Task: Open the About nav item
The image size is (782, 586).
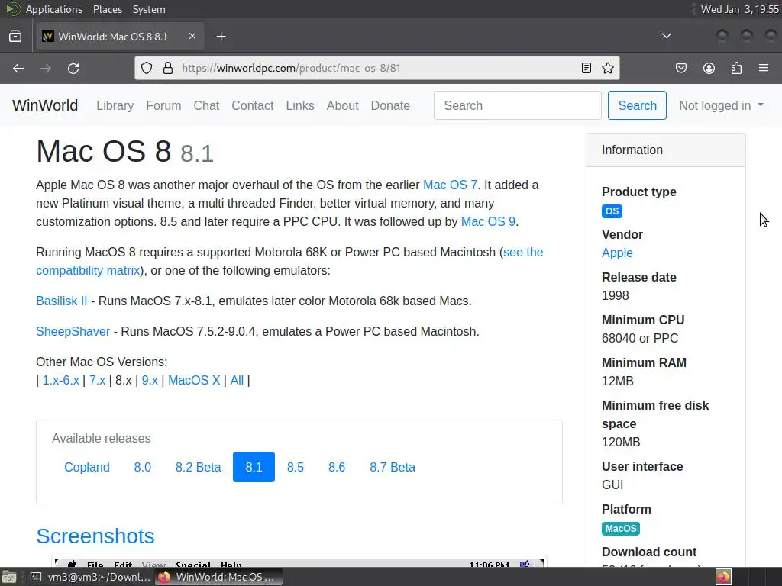Action: tap(343, 105)
